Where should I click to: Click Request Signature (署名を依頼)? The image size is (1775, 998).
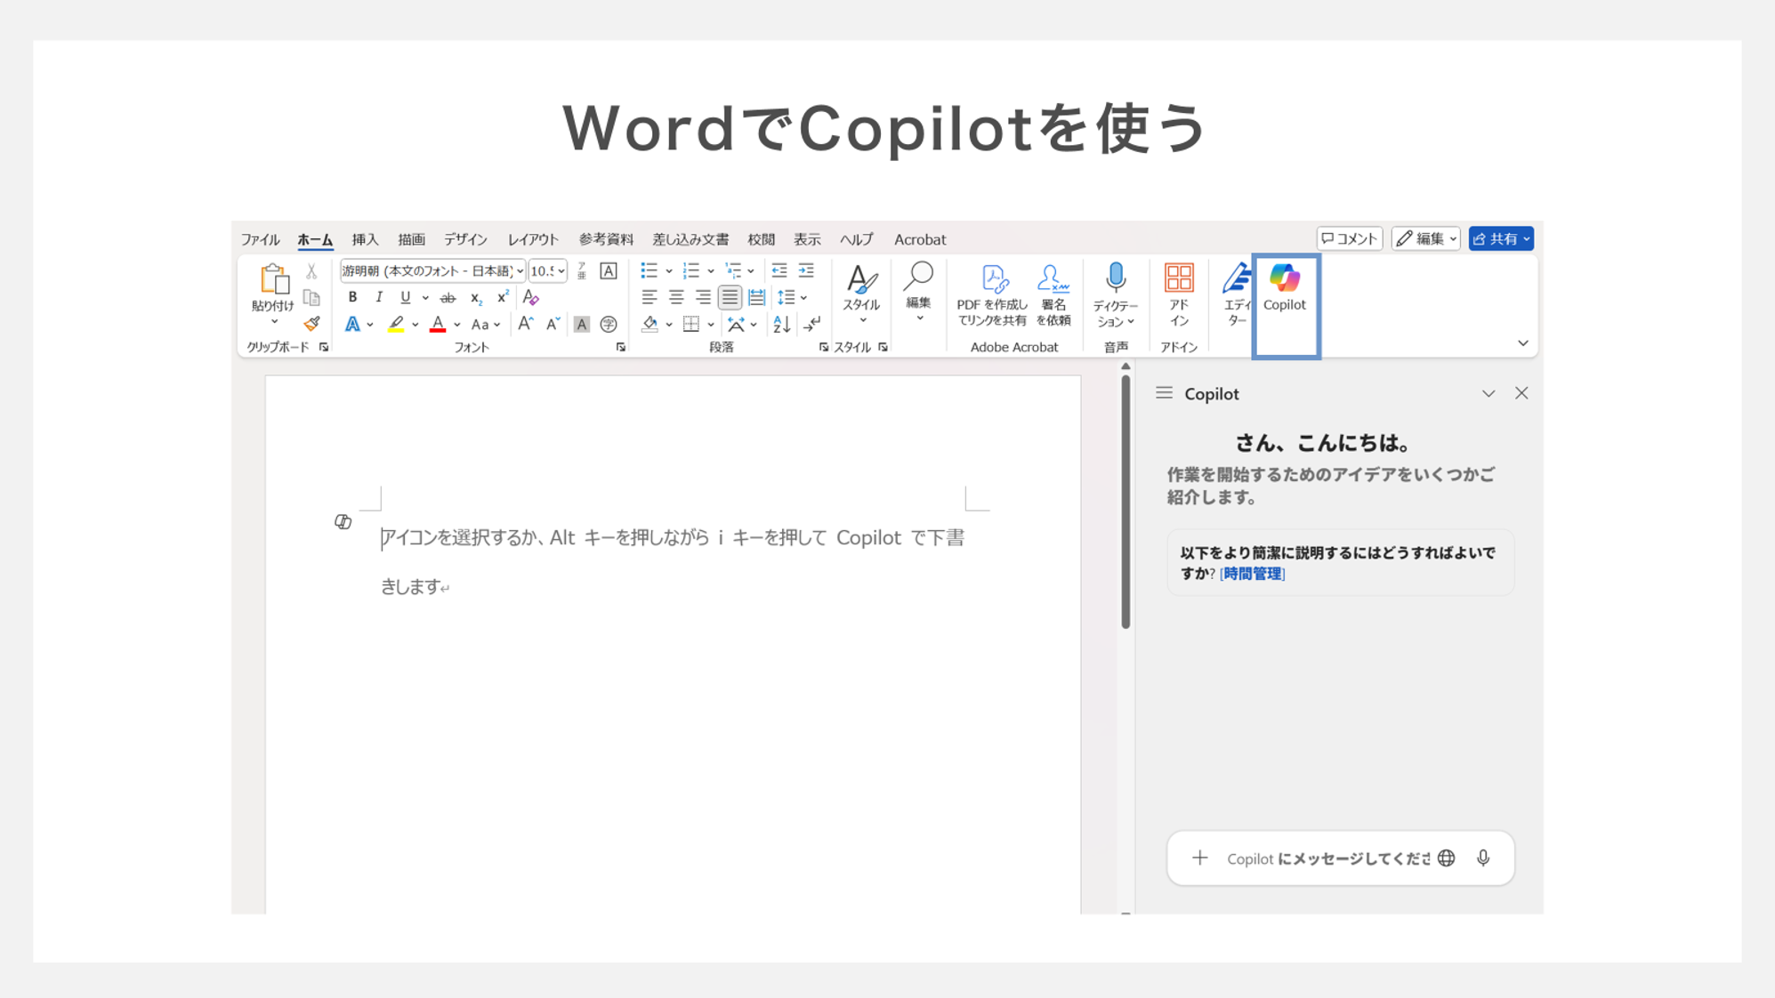click(1053, 294)
